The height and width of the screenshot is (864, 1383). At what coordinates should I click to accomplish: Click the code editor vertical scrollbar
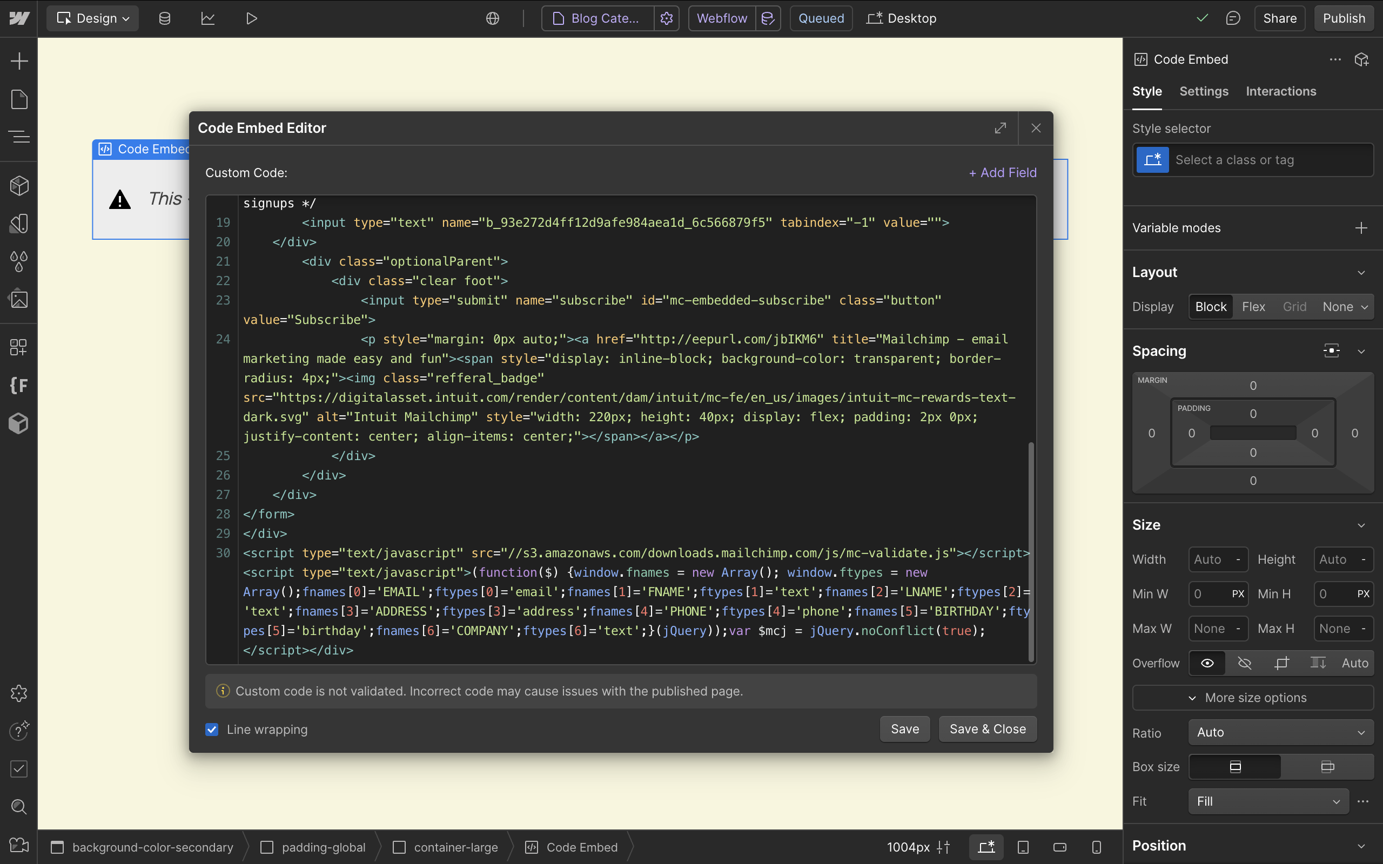click(x=1031, y=552)
